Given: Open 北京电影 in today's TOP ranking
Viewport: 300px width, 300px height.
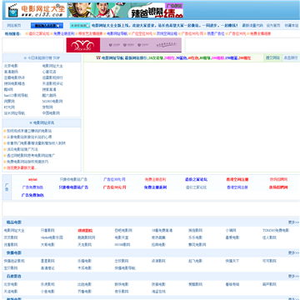Looking at the screenshot, I should [x=11, y=66].
